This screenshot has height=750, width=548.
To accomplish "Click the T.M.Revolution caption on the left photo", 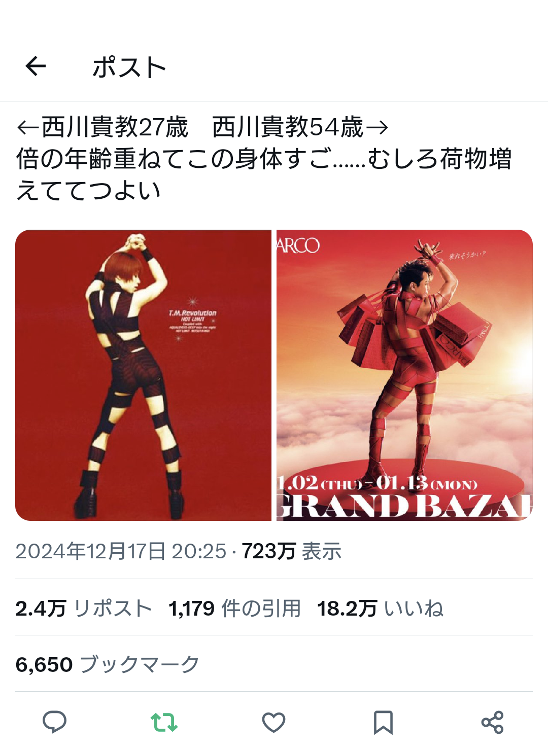I will pos(192,313).
